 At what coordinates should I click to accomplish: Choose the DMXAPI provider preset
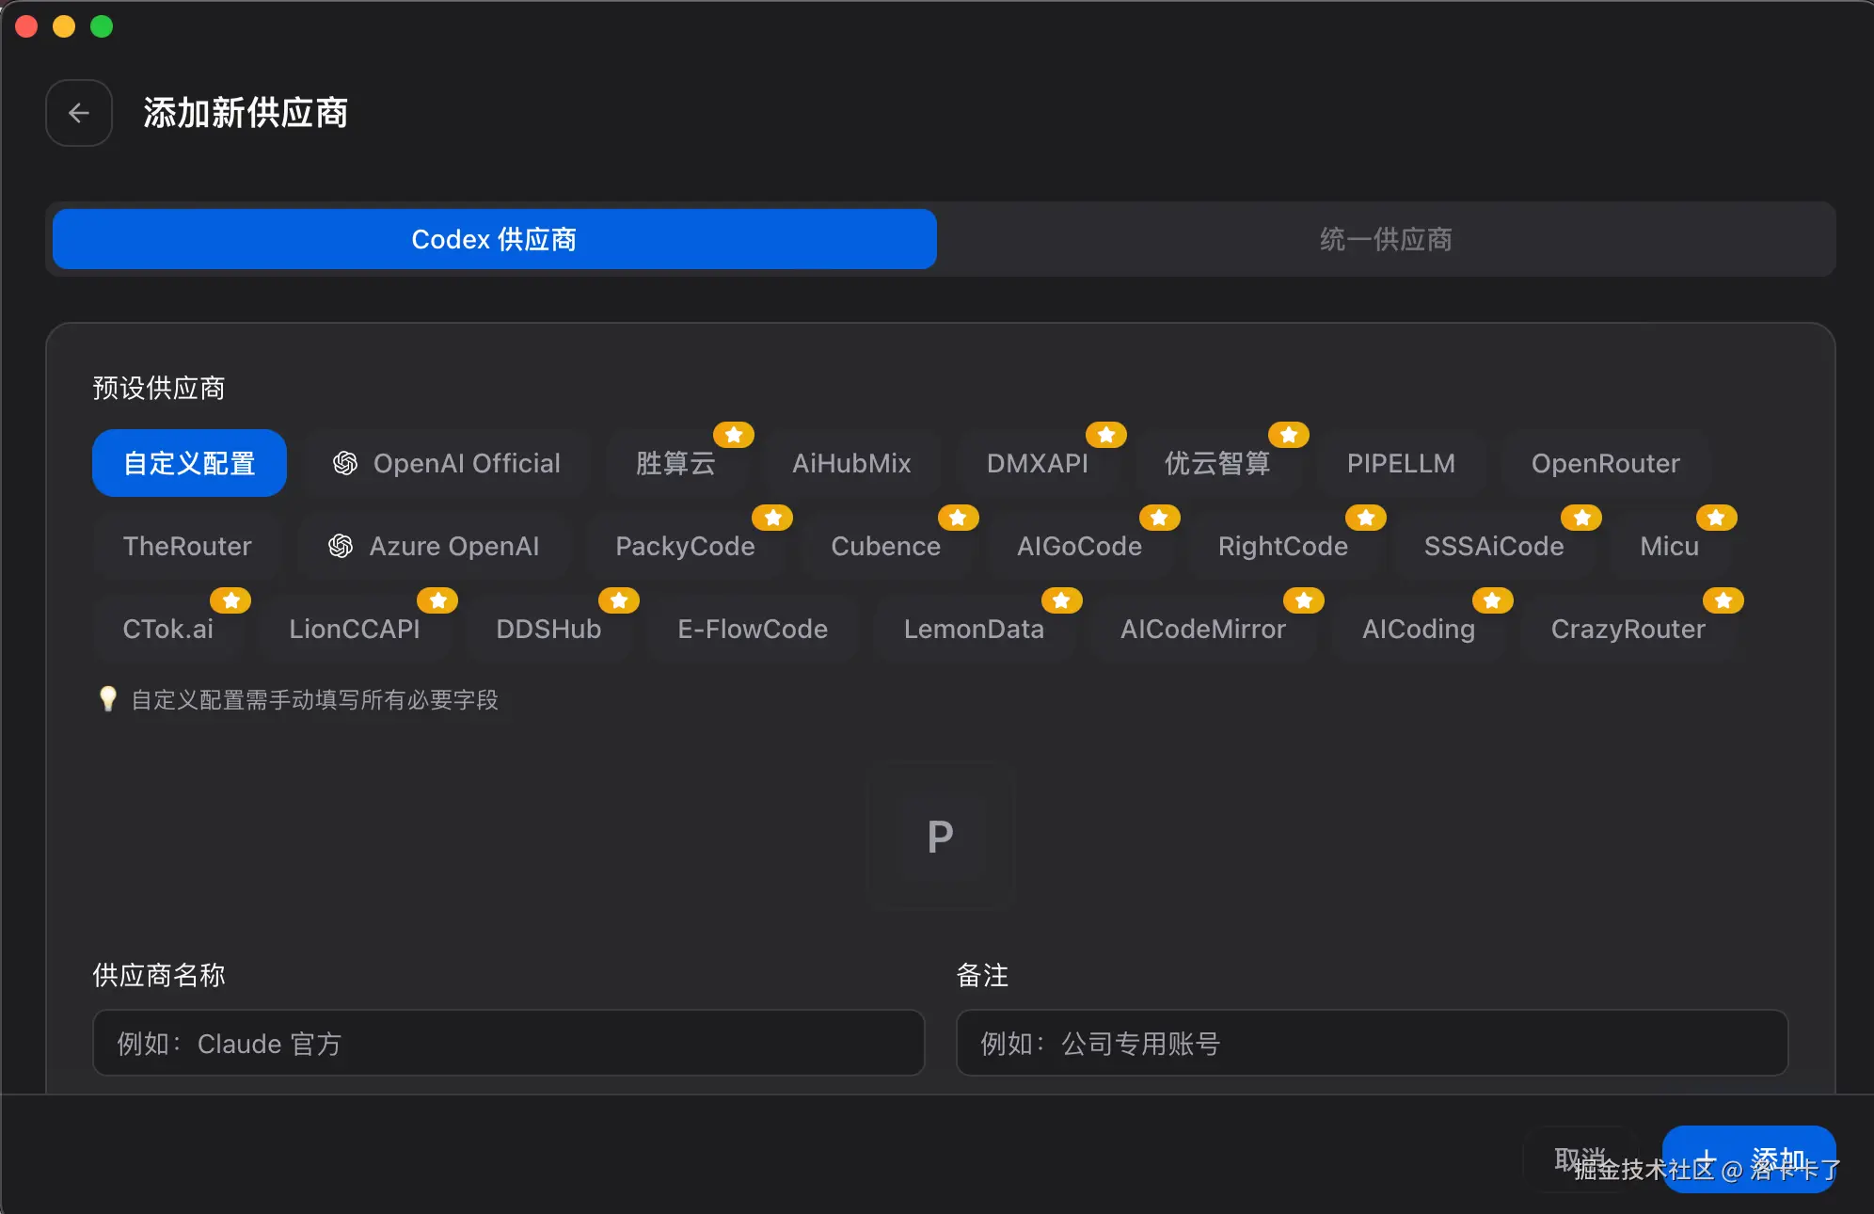coord(1037,463)
